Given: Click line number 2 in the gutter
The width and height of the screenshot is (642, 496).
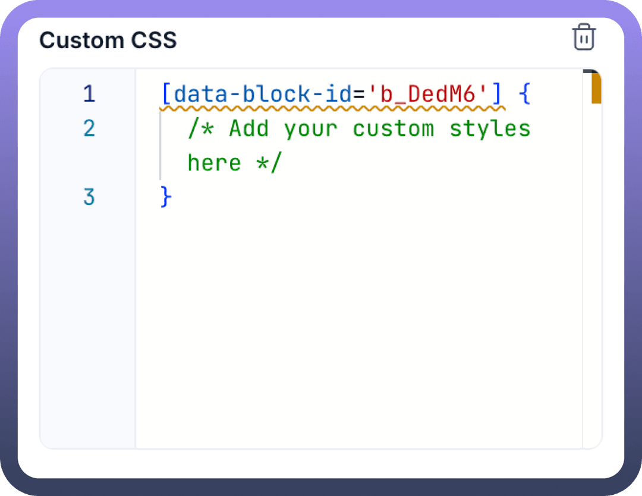Looking at the screenshot, I should (89, 128).
